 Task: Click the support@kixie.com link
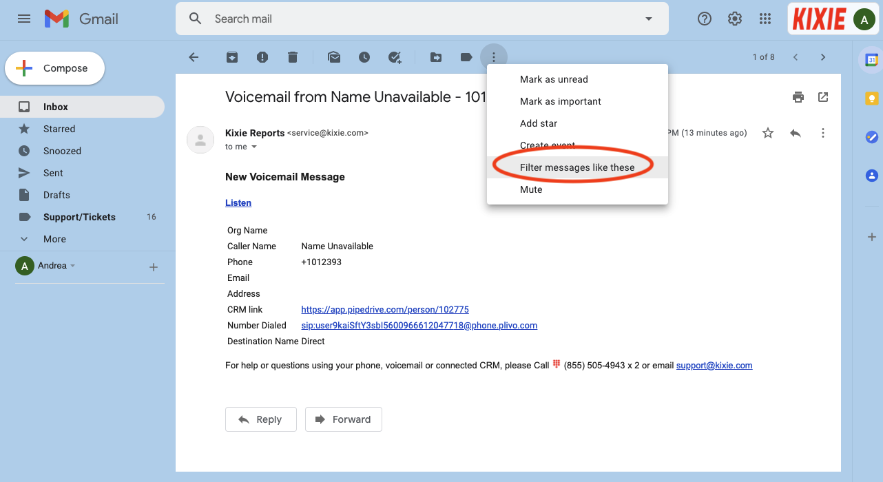pos(714,365)
